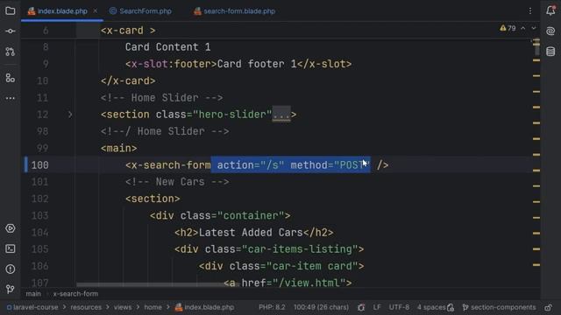Click the <main> tag on line 99
This screenshot has width=561, height=315.
[x=119, y=148]
